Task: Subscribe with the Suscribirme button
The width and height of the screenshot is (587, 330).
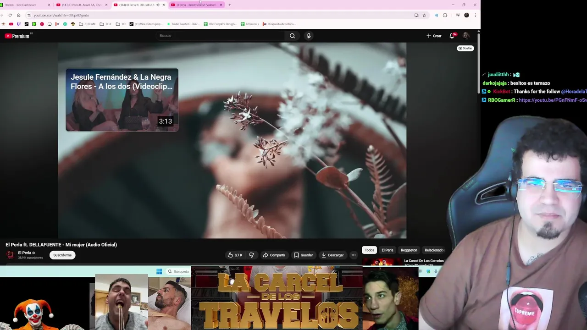Action: pos(62,255)
